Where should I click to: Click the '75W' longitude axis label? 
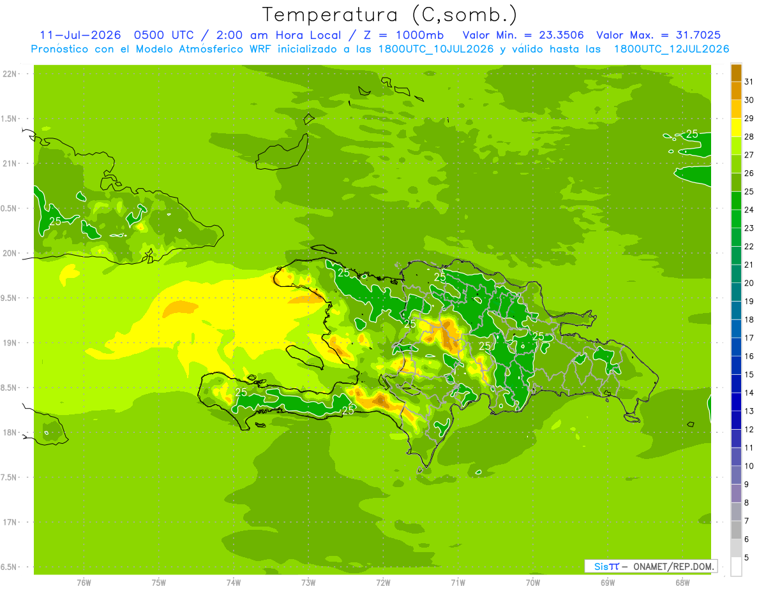point(159,582)
